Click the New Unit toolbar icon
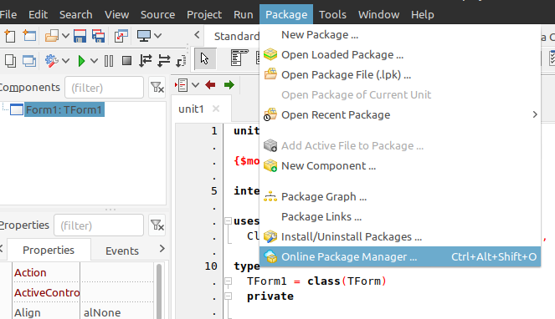555x319 pixels. pos(9,36)
